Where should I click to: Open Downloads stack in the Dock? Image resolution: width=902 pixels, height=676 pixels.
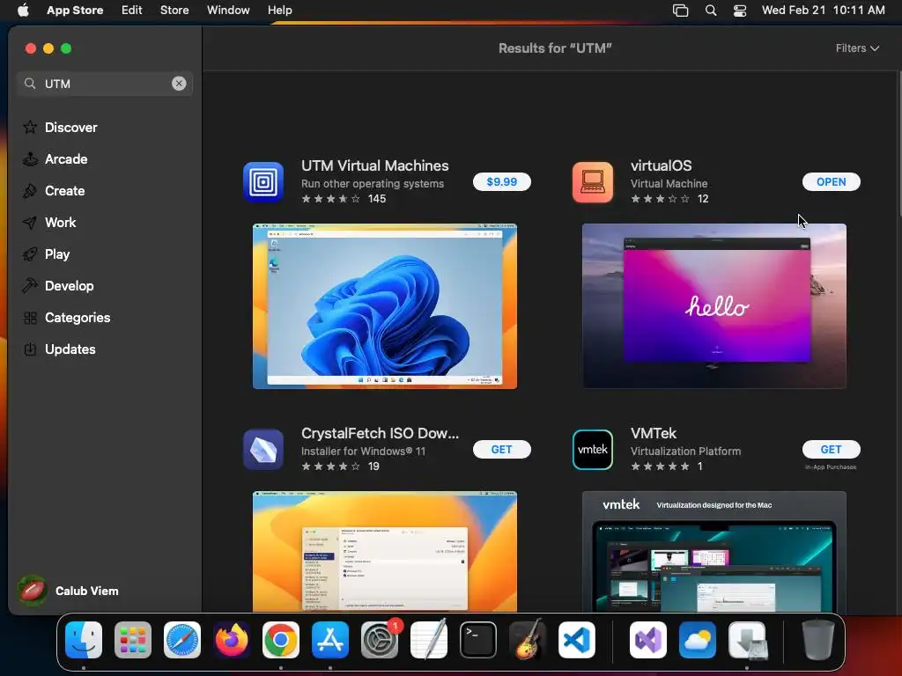pos(747,640)
